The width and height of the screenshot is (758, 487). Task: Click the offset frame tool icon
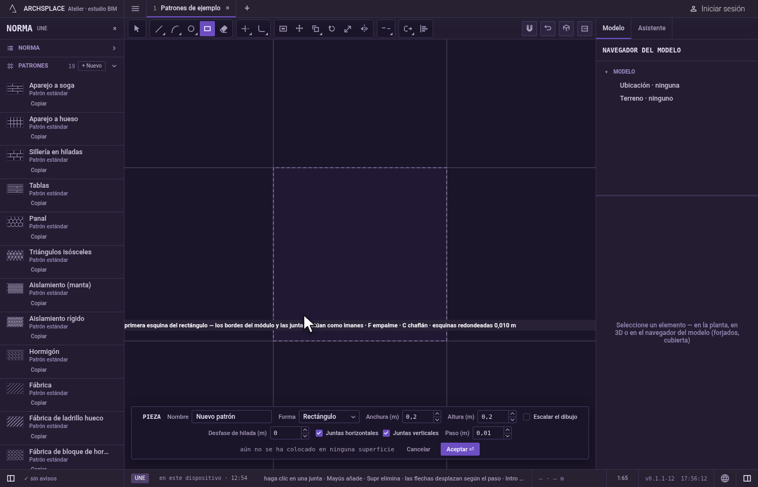click(x=283, y=29)
